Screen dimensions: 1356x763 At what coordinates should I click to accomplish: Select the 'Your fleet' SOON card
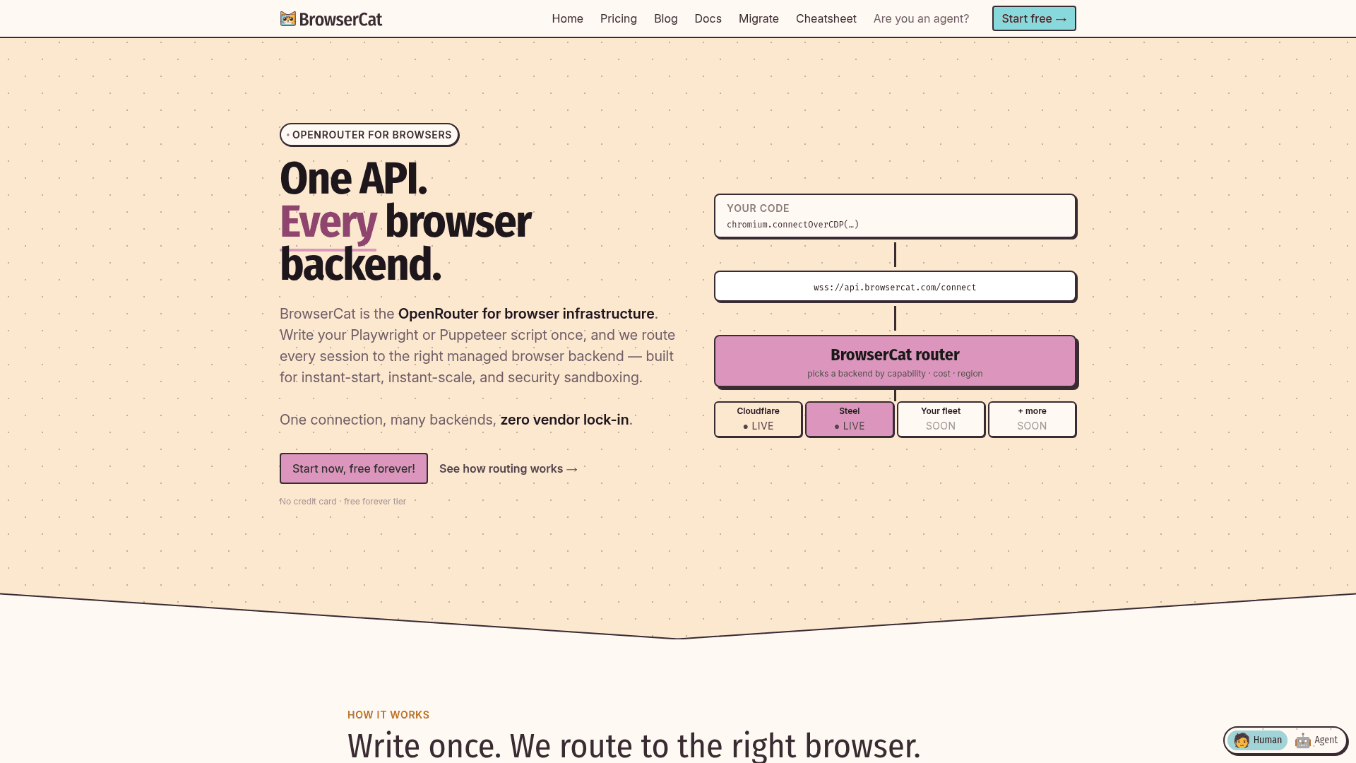pos(941,419)
